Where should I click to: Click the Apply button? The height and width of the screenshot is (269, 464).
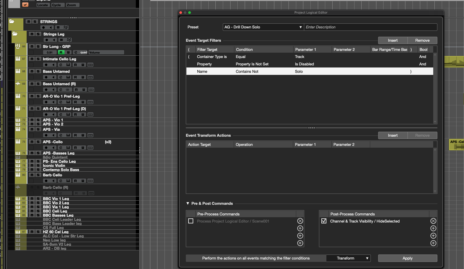point(407,258)
